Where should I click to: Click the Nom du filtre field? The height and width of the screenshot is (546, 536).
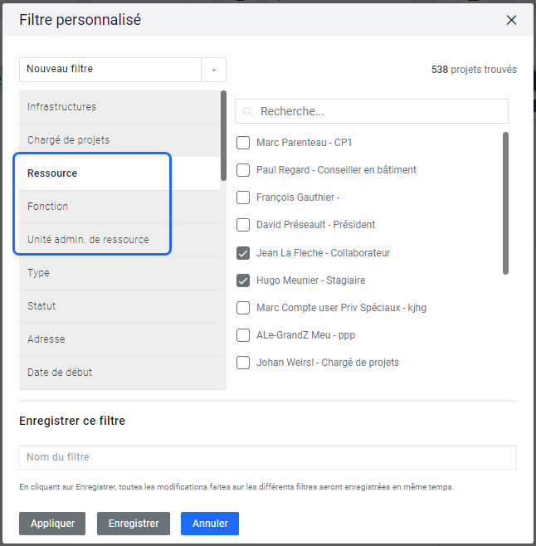[x=268, y=457]
